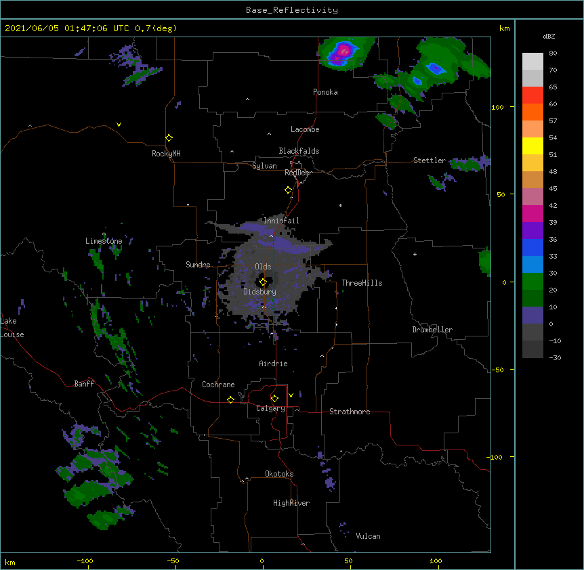Select the 60 dBZ orange legend swatch
The image size is (584, 570).
533,112
